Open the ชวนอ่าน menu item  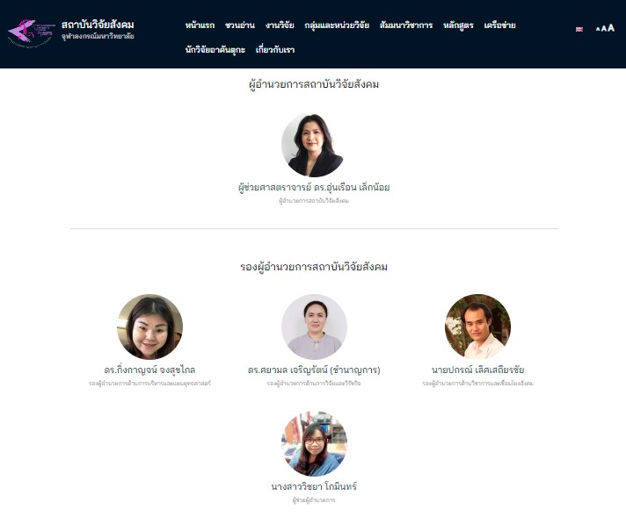tap(239, 25)
